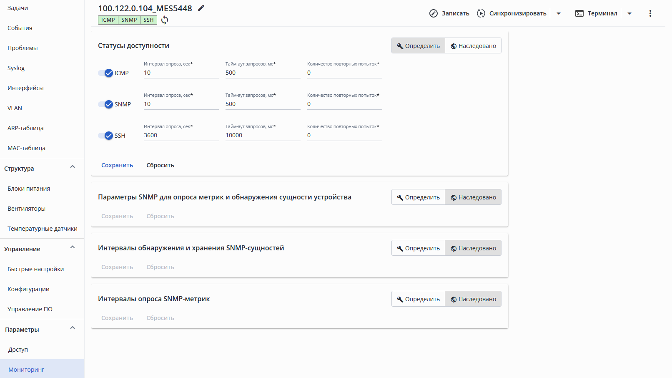
Task: Select Определить in Статусы доступности section
Action: [x=418, y=46]
